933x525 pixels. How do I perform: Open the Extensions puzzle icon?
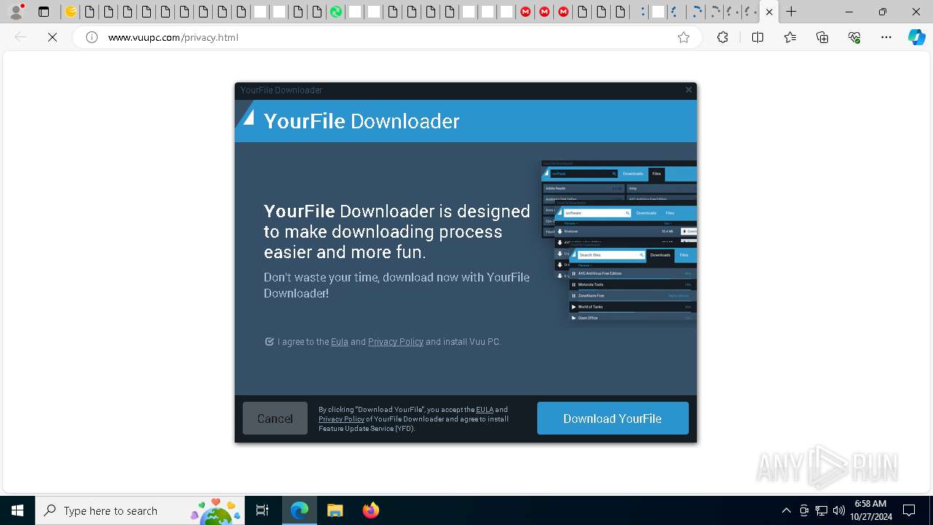click(x=722, y=37)
